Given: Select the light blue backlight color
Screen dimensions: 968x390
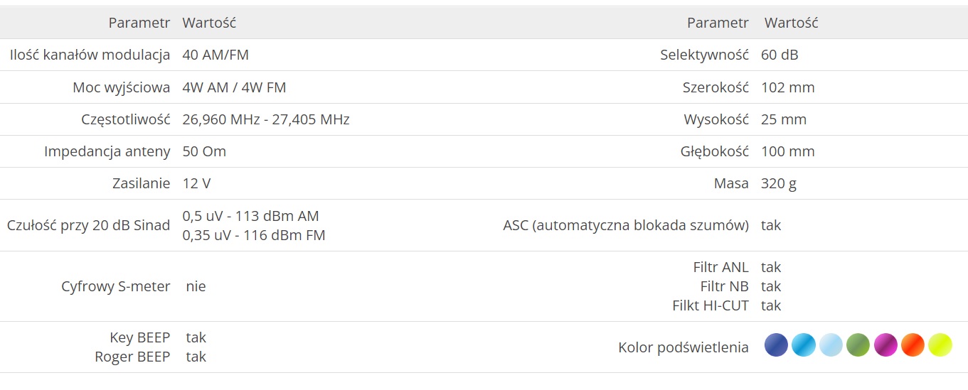Looking at the screenshot, I should [831, 345].
